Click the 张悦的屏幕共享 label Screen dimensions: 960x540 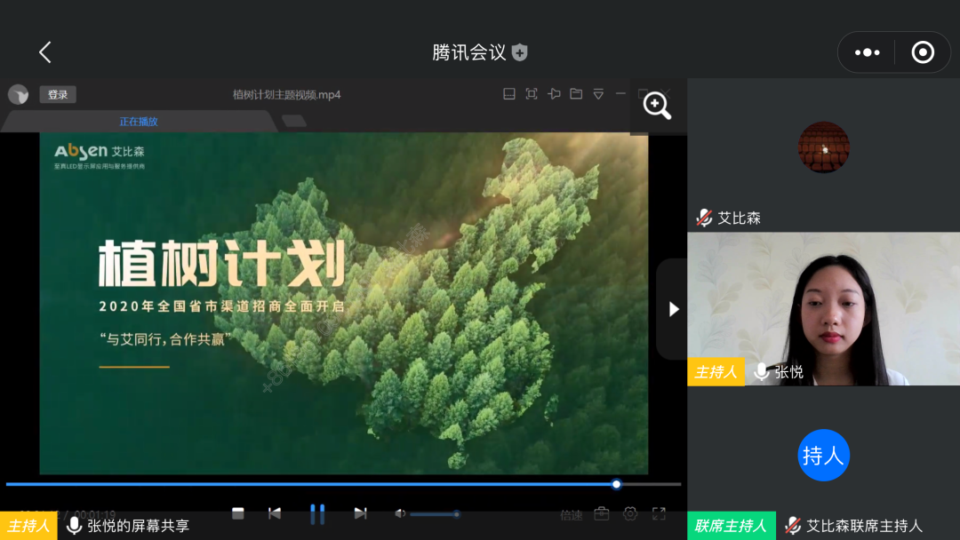(139, 526)
